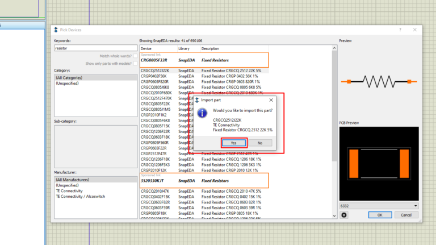Select device row CRGCQ0603F82R
This screenshot has width=436, height=245.
coord(204,202)
